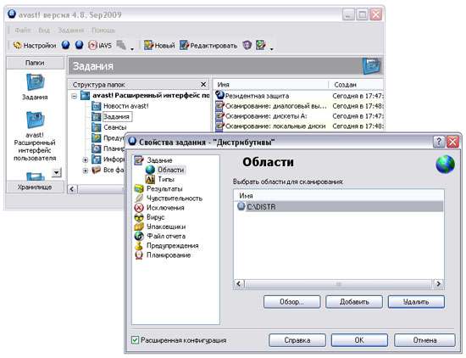Click the Добавить button

click(354, 302)
